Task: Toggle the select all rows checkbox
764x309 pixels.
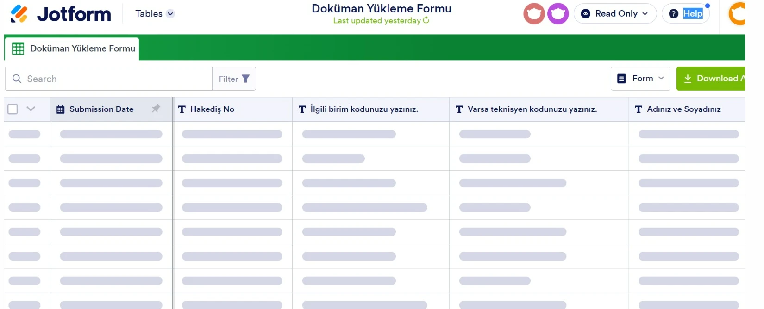Action: (13, 109)
